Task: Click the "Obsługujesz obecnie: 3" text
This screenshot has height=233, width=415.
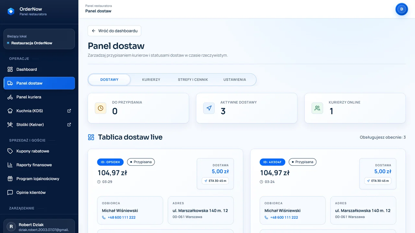Action: 383,137
